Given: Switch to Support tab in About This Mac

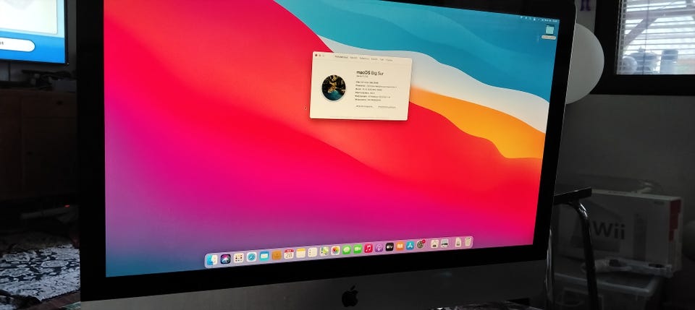Looking at the screenshot, I should pyautogui.click(x=382, y=60).
